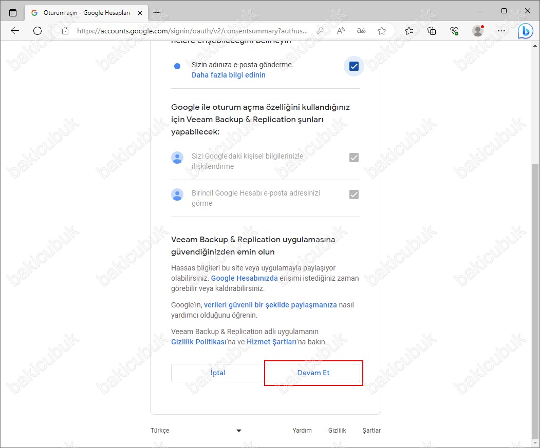Toggle checkbox for 'Birincil Google Hesabı e-posta adresinizi görme'

[353, 194]
